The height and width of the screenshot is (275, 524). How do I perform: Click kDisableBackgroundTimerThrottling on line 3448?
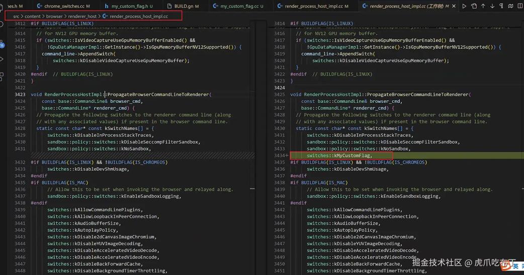(x=120, y=270)
